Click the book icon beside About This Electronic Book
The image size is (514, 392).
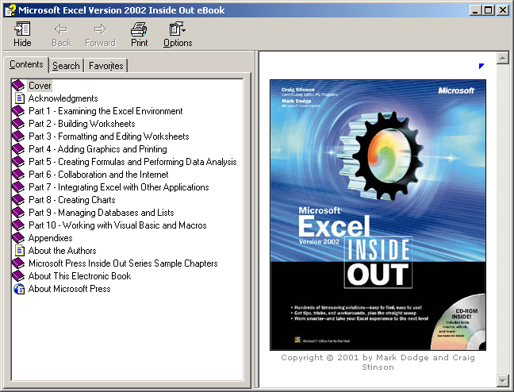18,276
